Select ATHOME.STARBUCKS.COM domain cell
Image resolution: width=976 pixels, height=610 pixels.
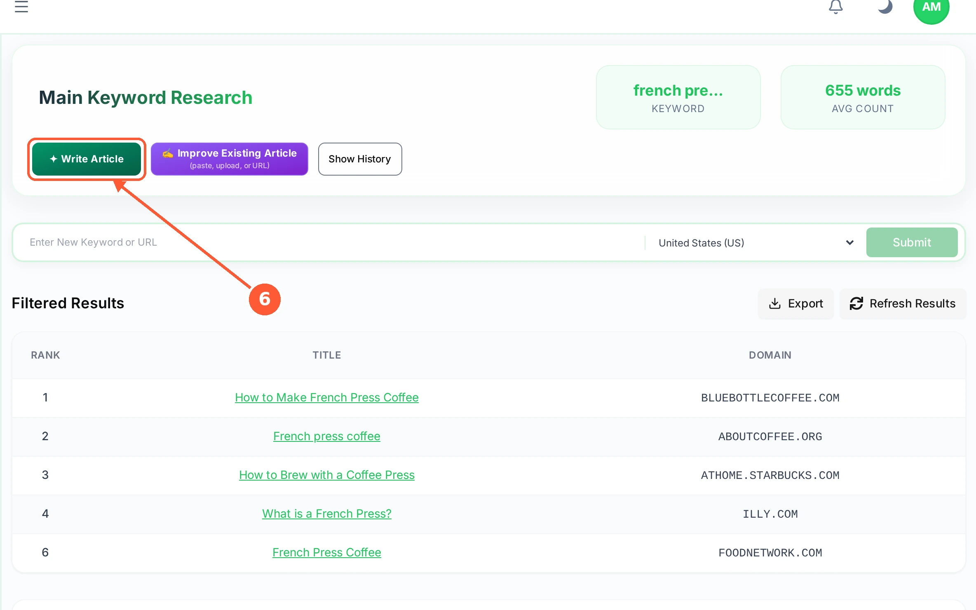click(x=770, y=475)
